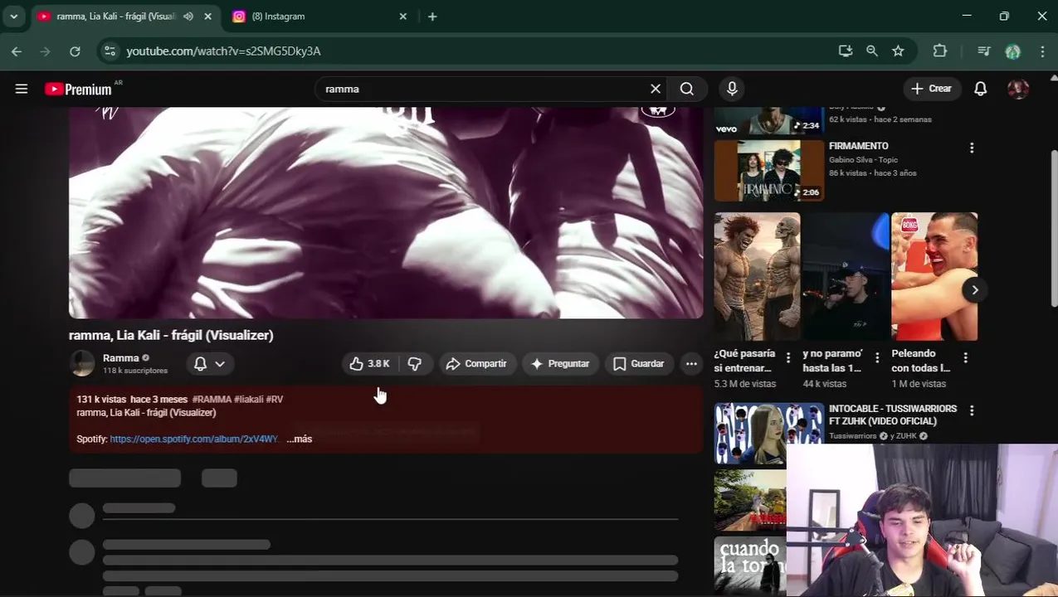Open the browser extensions puzzle icon
Image resolution: width=1058 pixels, height=597 pixels.
[940, 51]
